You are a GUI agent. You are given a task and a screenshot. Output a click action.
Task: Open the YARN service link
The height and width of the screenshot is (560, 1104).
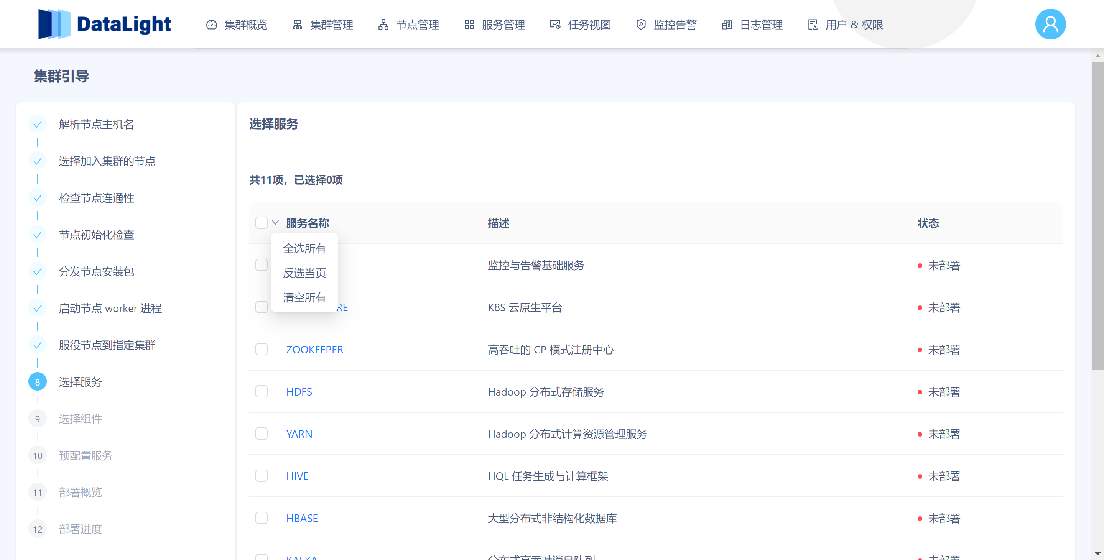coord(299,434)
